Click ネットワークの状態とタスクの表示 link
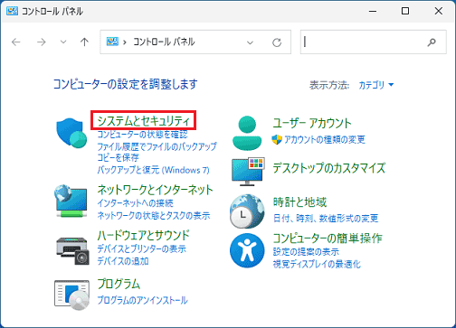Screen dimensions: 456x328 [154, 216]
